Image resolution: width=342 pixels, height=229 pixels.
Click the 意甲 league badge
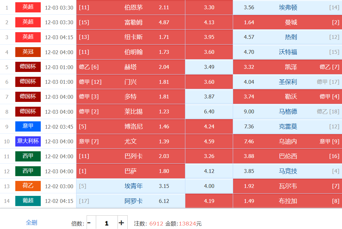(28, 126)
